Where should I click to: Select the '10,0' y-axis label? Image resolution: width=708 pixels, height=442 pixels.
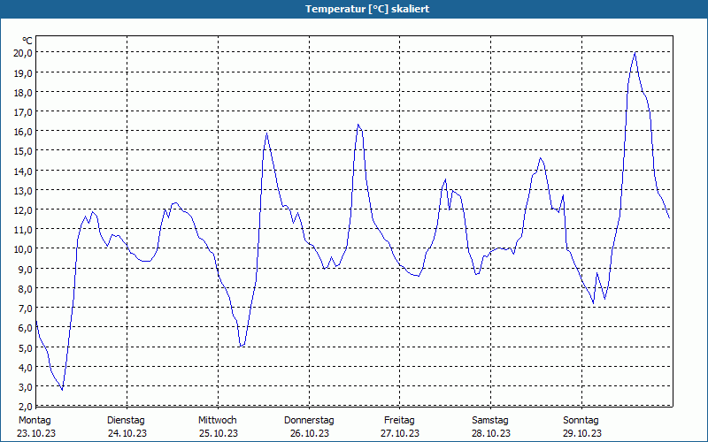point(23,249)
